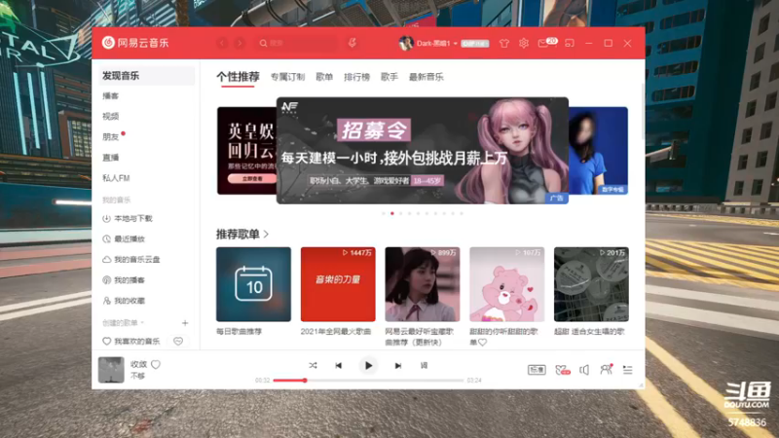Seek using the playback progress bar

coord(368,381)
